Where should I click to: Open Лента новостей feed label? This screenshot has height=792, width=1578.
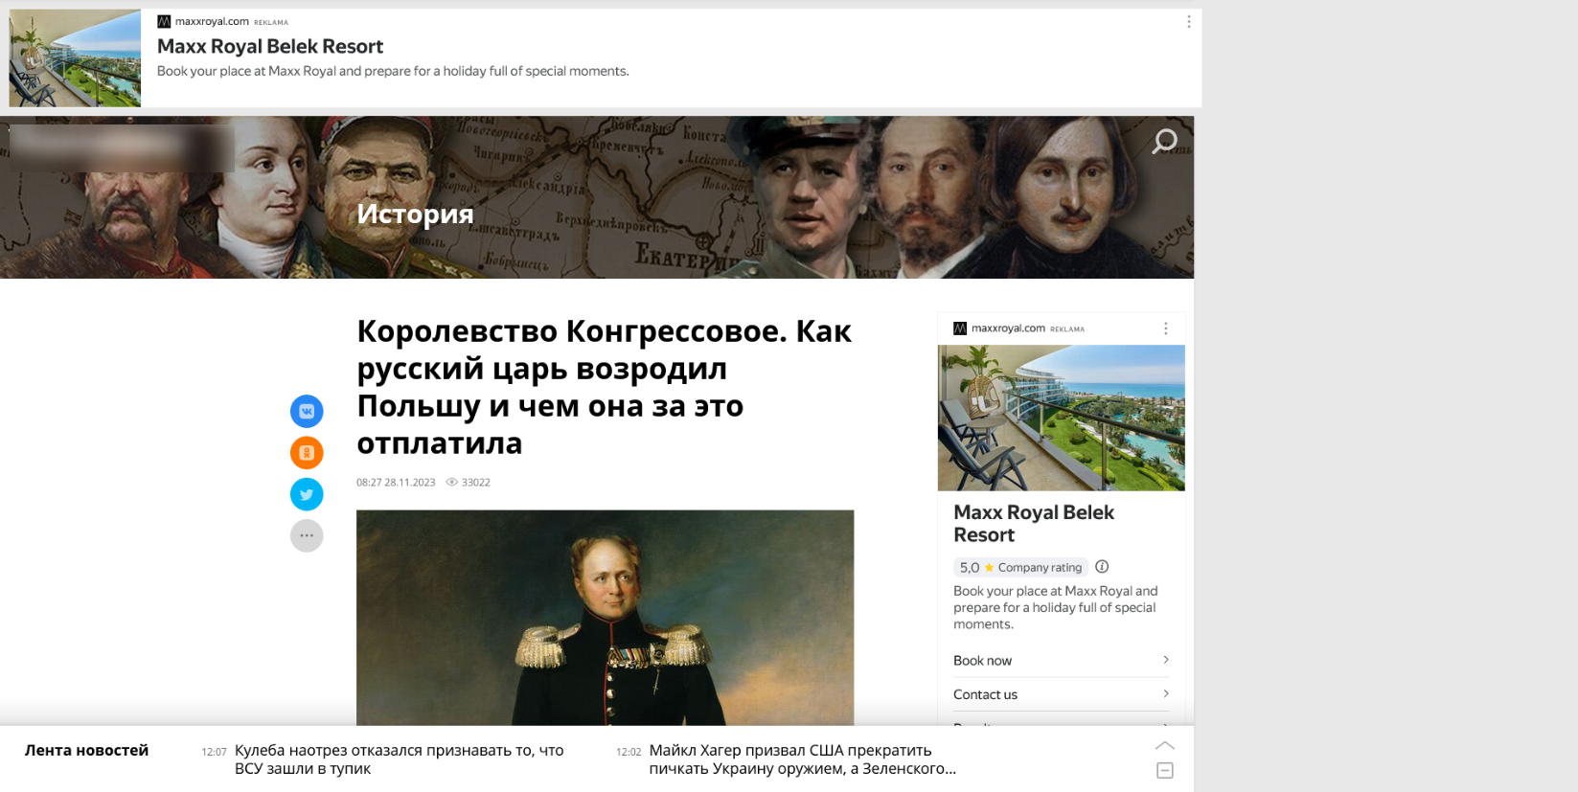tap(86, 750)
